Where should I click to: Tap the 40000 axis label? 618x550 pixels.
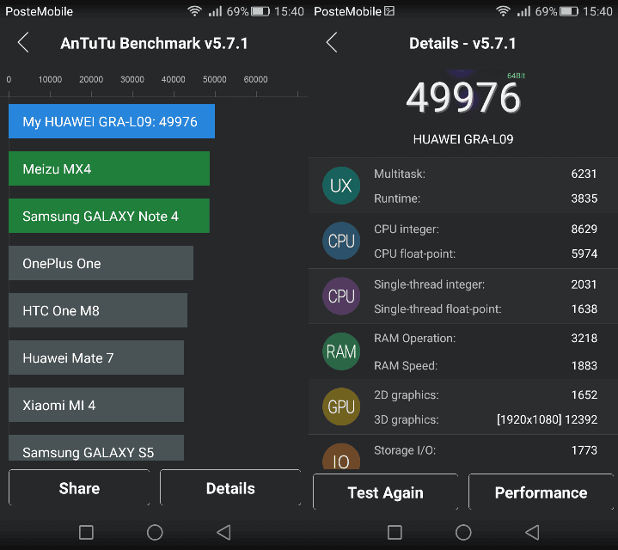(173, 79)
